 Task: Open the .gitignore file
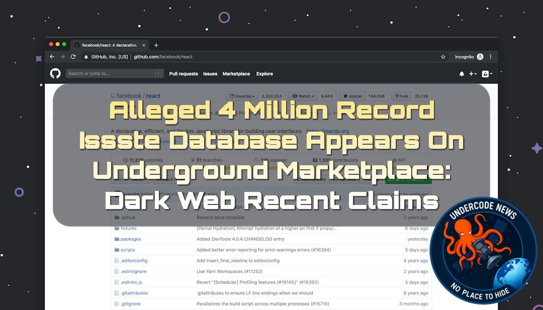coord(131,304)
